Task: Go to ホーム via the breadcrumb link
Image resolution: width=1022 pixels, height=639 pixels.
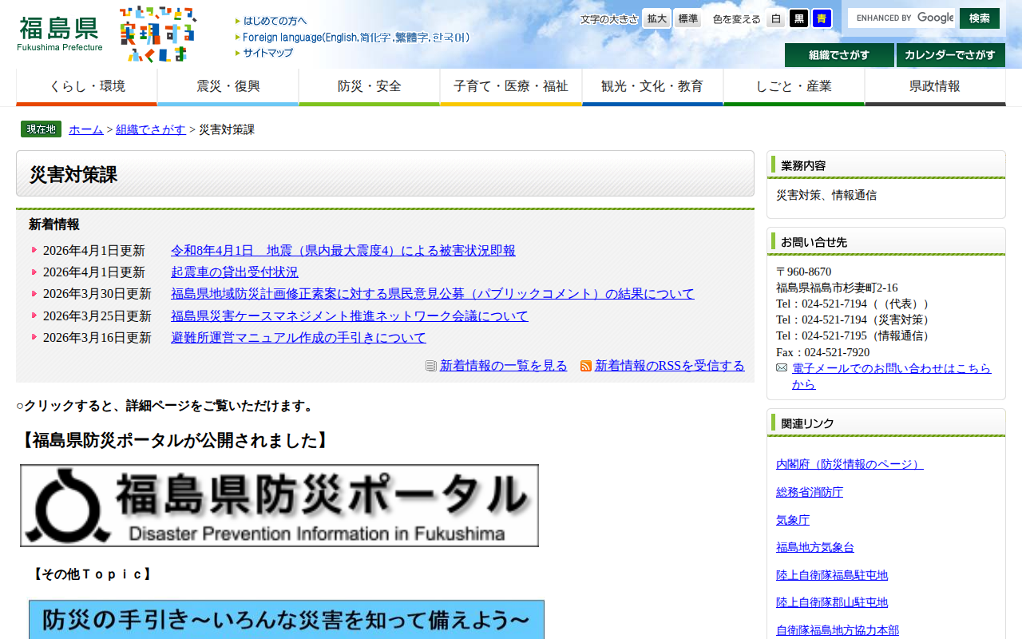Action: pos(85,129)
